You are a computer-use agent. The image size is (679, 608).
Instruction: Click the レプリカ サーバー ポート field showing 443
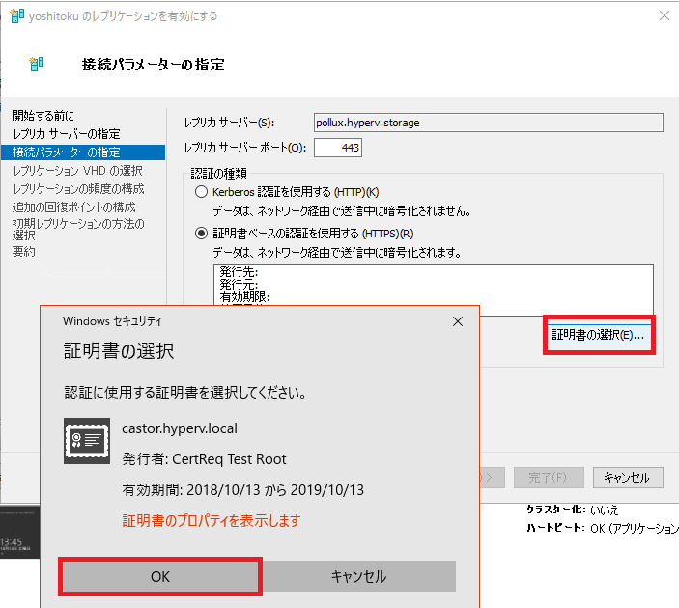(338, 148)
